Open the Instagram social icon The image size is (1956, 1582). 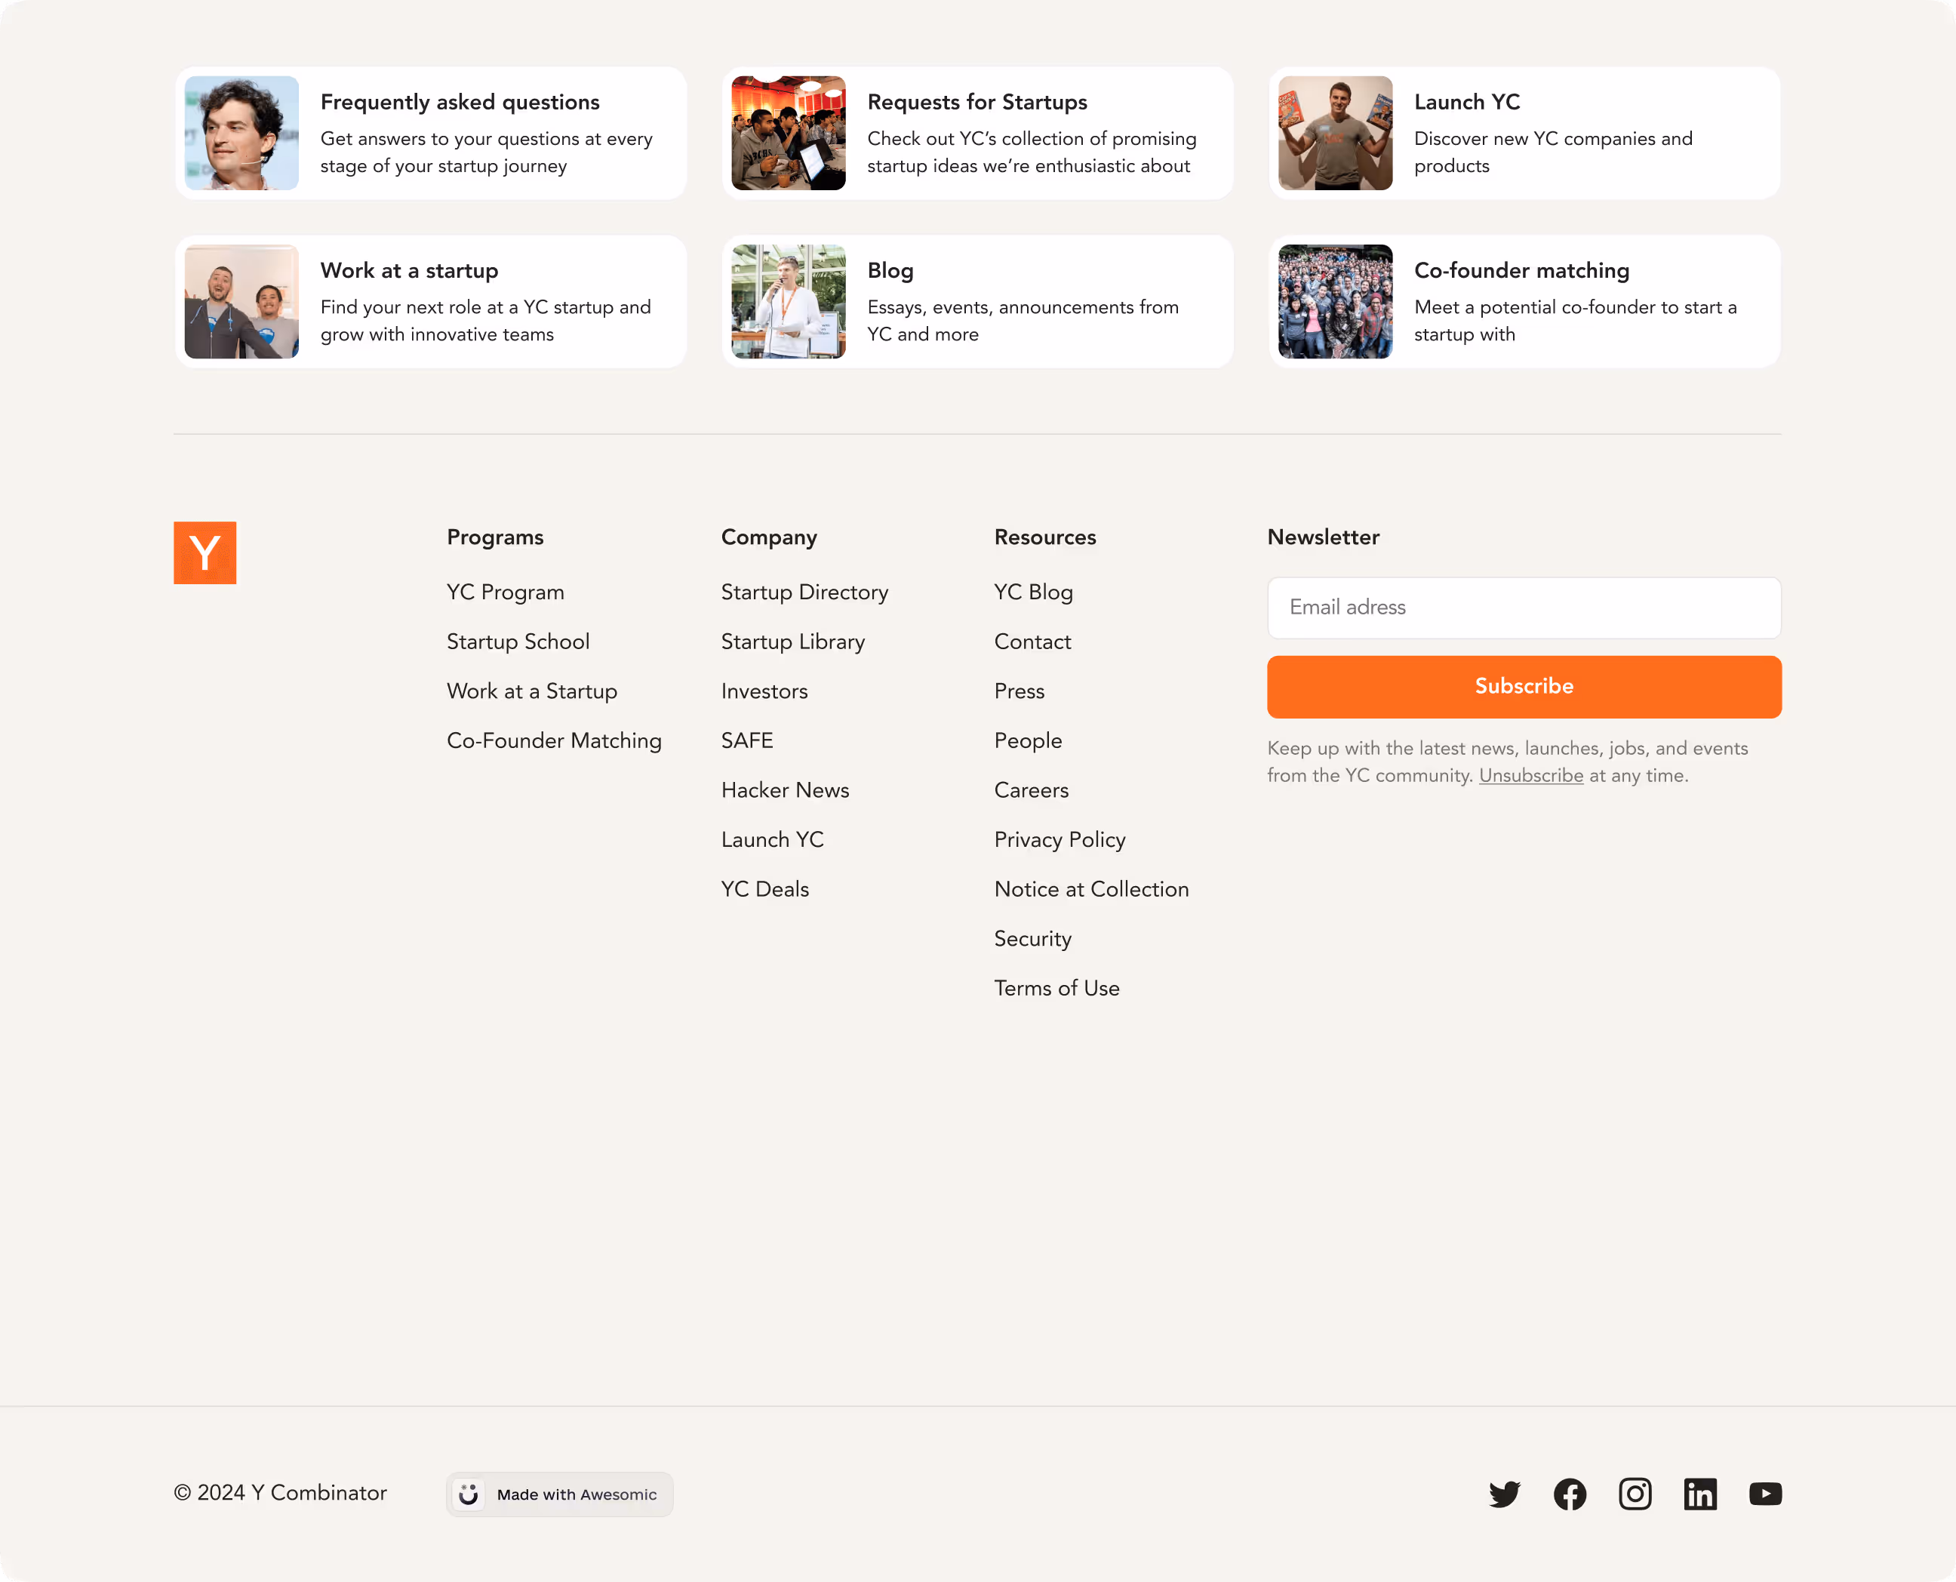1635,1494
